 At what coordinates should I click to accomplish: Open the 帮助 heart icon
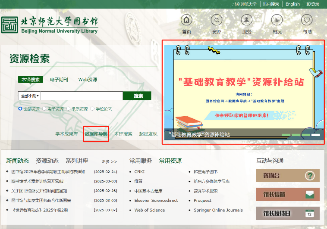coord(307,20)
